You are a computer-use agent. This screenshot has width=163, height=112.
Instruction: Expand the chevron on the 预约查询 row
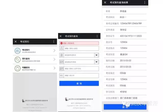click(54, 59)
